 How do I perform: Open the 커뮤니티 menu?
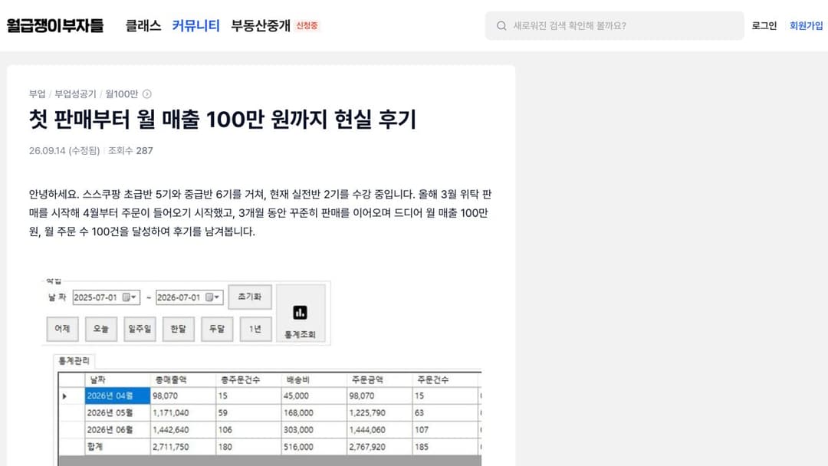tap(195, 25)
